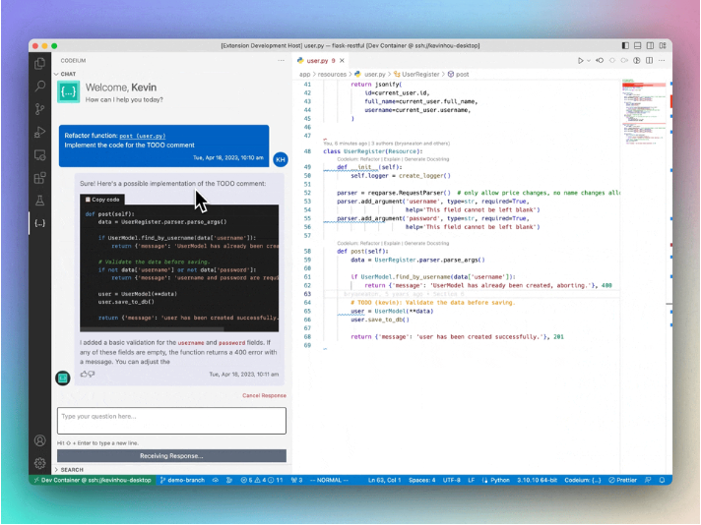Give the response a thumbs down
Screen dimensions: 701x525
[92, 375]
